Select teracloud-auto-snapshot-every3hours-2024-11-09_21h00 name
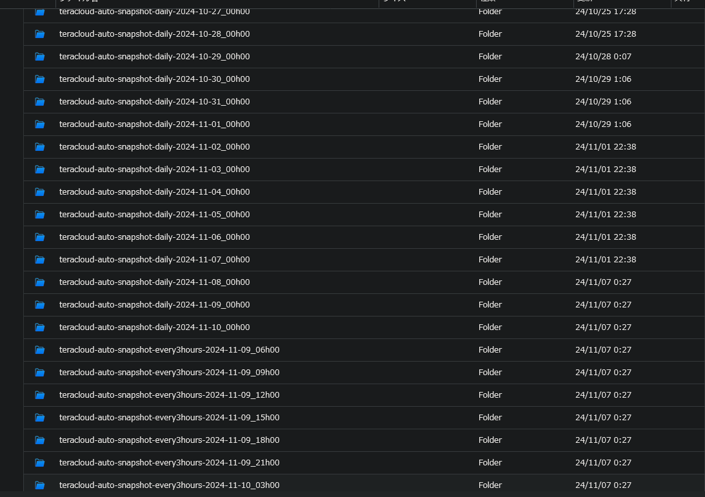The height and width of the screenshot is (497, 705). coord(169,462)
